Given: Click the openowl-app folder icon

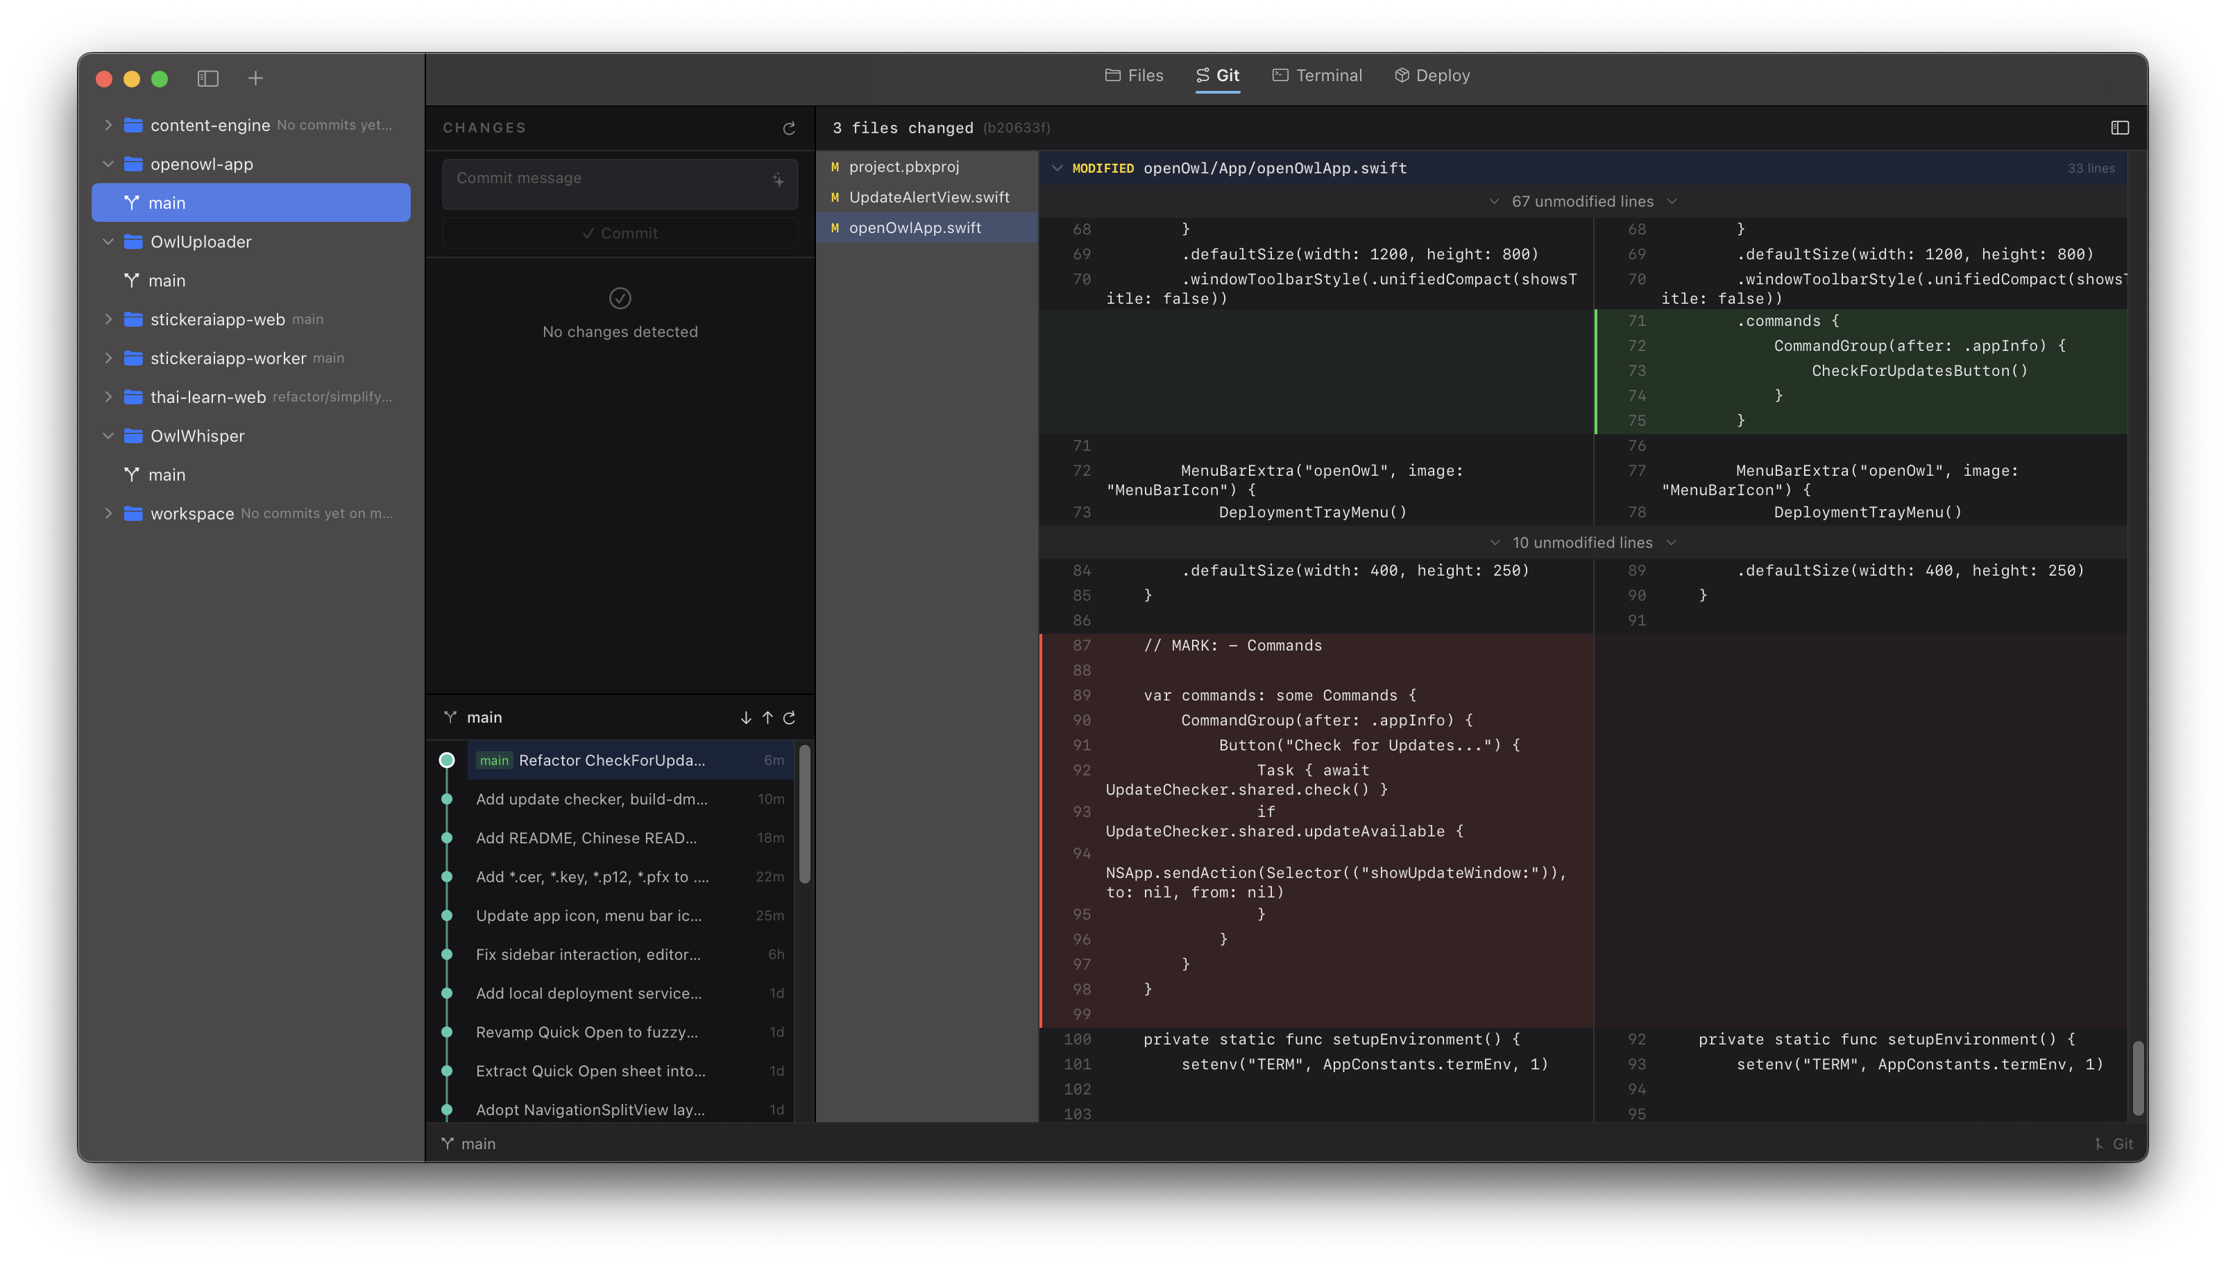Looking at the screenshot, I should pos(133,164).
